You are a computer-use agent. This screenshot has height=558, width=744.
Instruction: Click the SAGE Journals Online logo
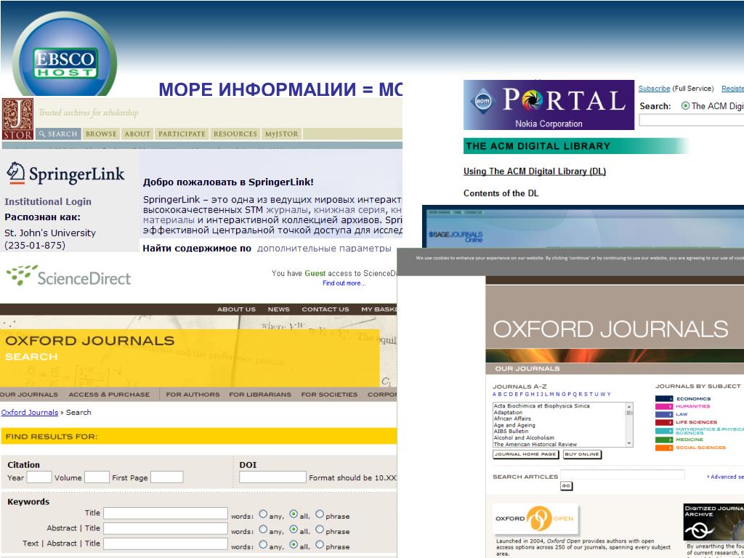point(455,236)
